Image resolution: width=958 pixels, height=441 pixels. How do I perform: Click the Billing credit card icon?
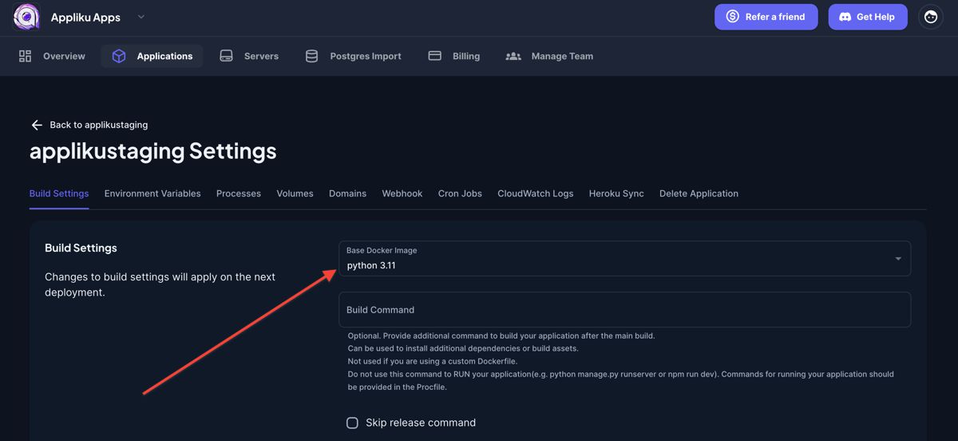(x=435, y=56)
